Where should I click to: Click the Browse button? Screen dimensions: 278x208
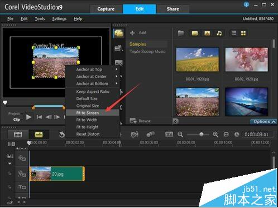pyautogui.click(x=141, y=121)
